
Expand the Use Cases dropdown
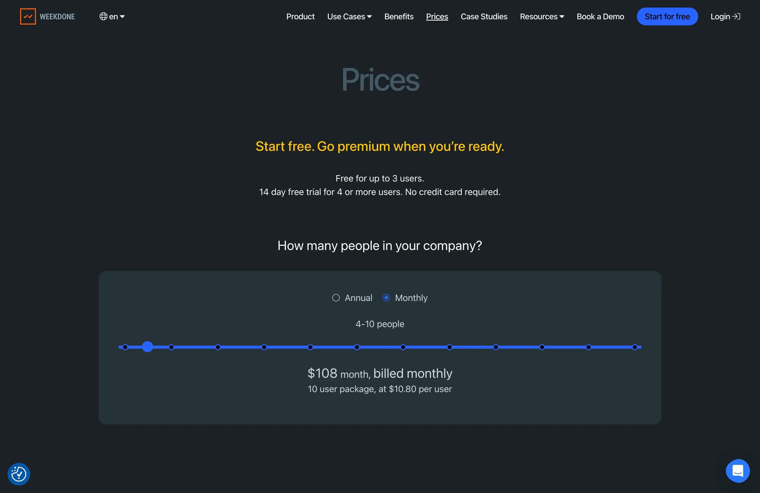tap(349, 16)
